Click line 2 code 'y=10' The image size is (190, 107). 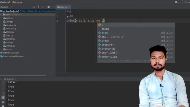[x=70, y=16]
